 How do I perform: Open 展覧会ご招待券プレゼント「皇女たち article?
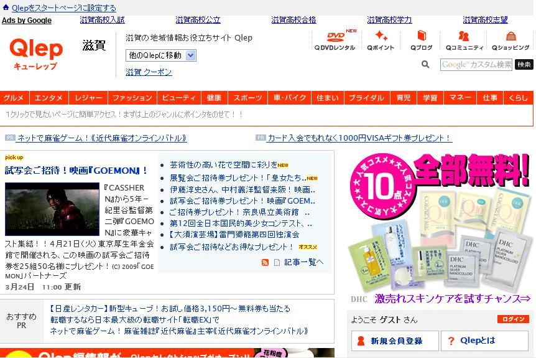pyautogui.click(x=238, y=178)
